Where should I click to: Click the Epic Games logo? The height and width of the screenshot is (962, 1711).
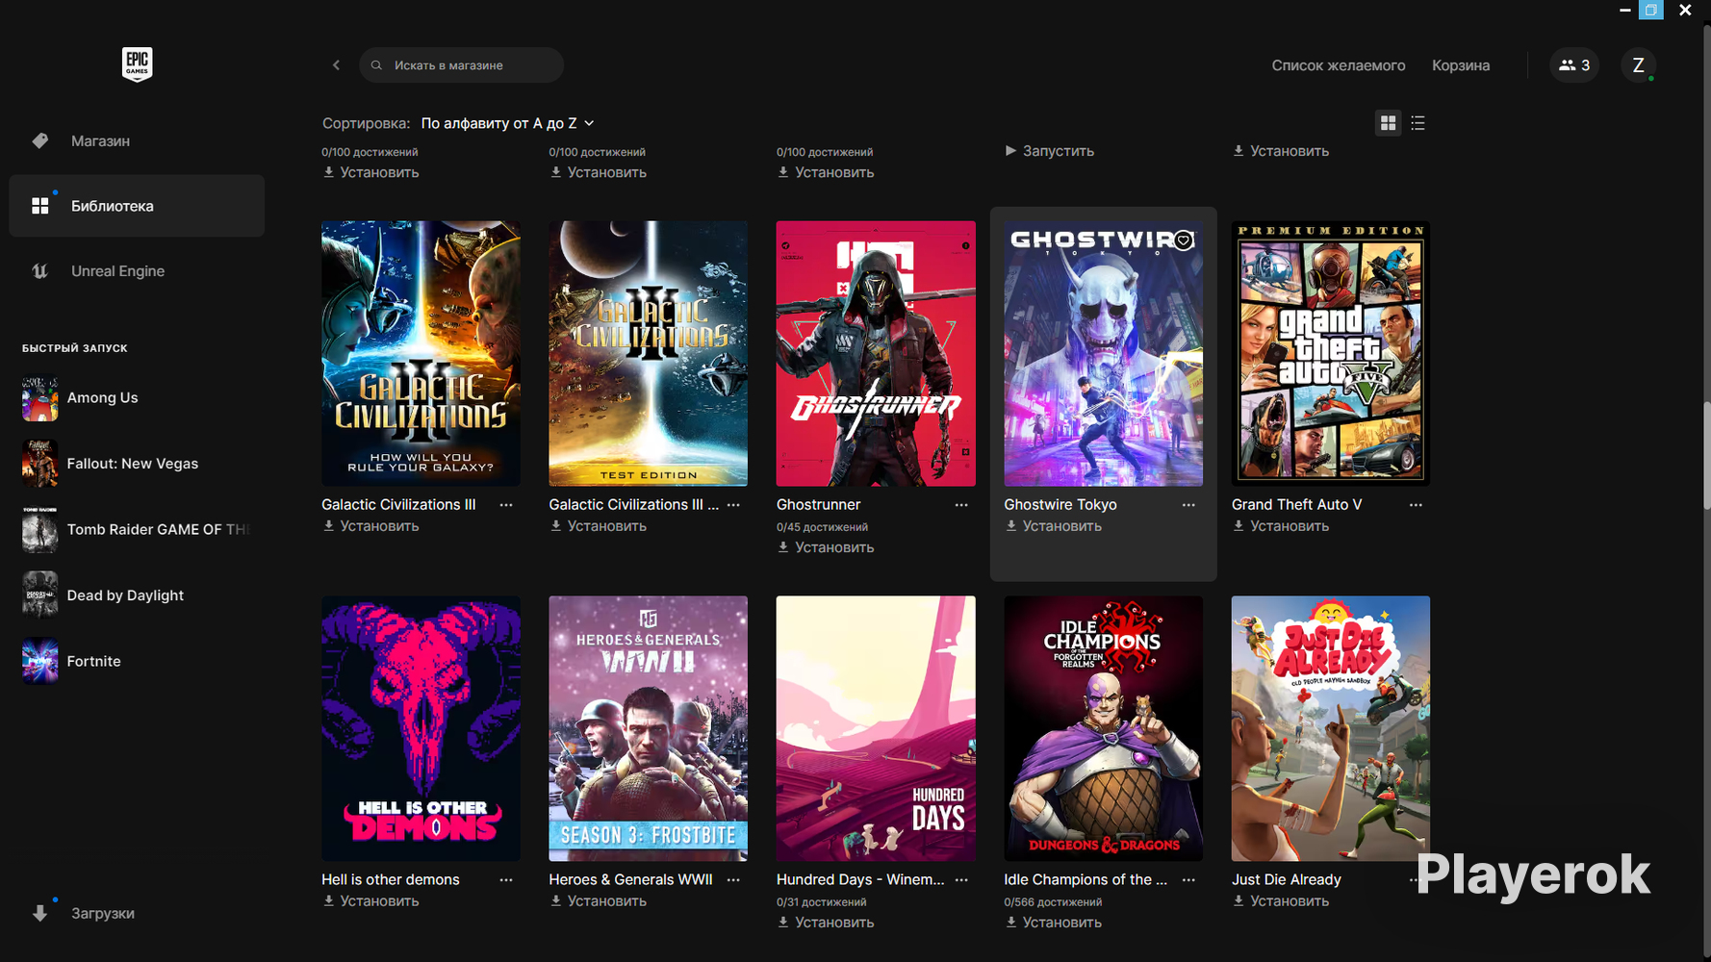137,64
